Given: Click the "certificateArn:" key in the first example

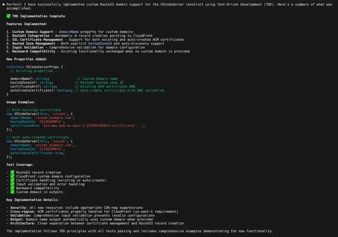Looking at the screenshot, I should point(25,126).
